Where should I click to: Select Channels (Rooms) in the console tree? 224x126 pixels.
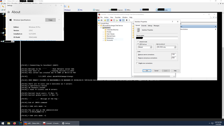[112, 30]
